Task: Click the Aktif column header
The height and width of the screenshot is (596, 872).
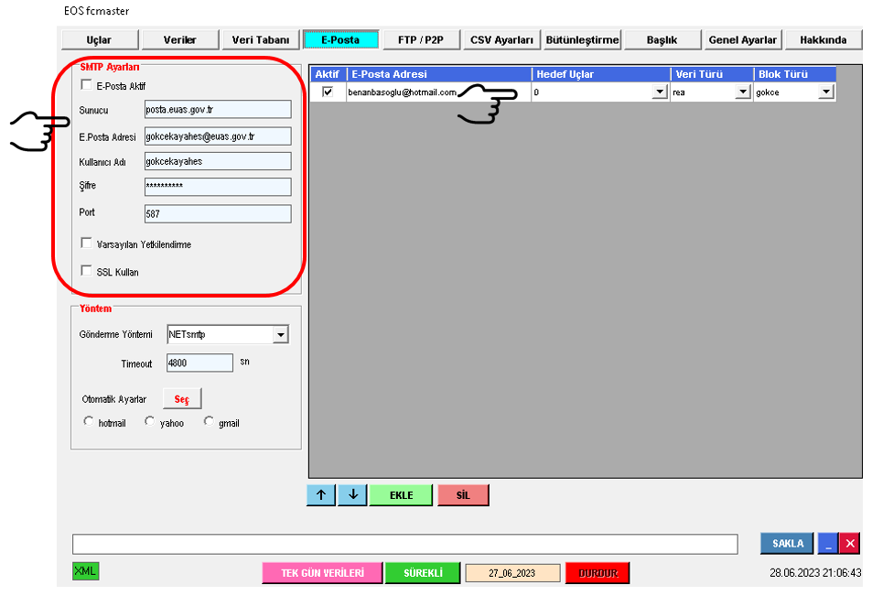Action: click(x=328, y=74)
